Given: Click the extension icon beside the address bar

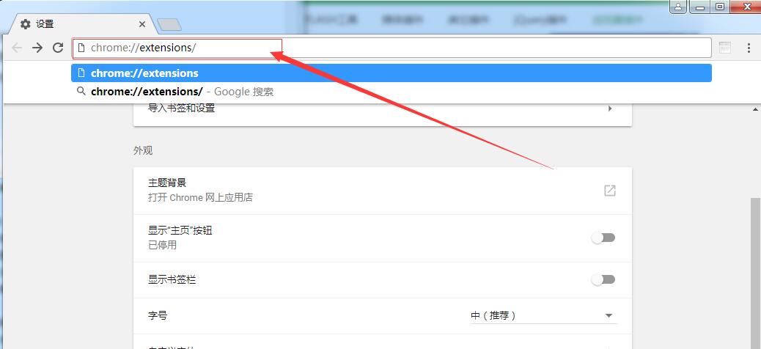Looking at the screenshot, I should click(x=724, y=48).
